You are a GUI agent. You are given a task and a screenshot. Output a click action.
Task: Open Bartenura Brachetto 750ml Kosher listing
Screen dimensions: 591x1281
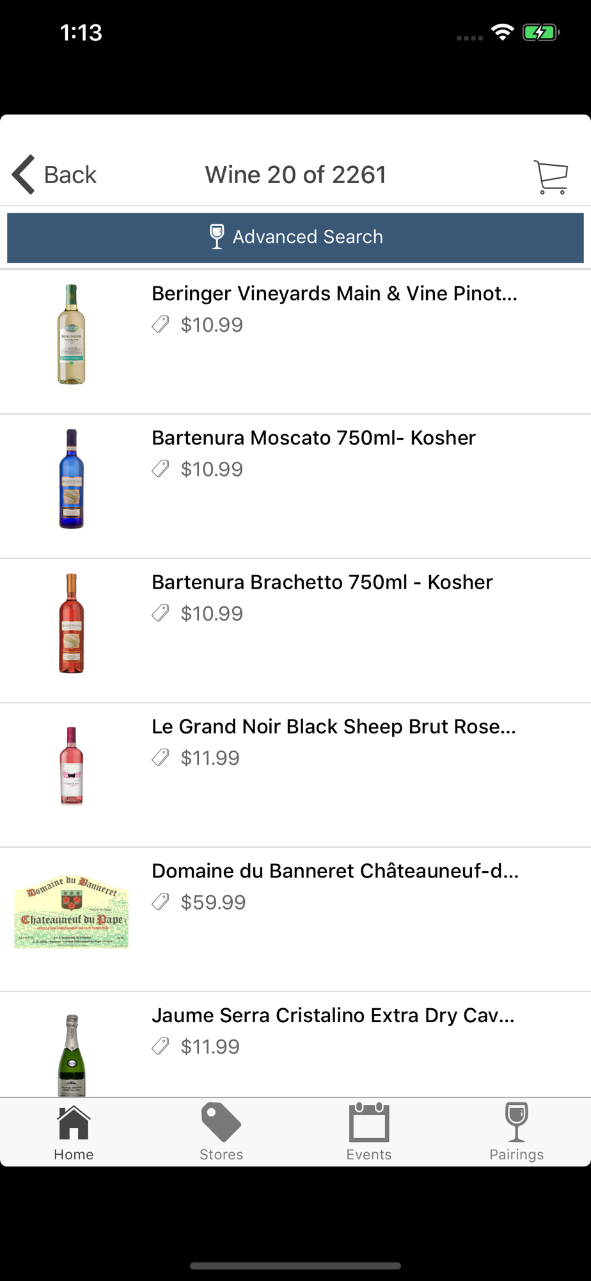tap(322, 582)
